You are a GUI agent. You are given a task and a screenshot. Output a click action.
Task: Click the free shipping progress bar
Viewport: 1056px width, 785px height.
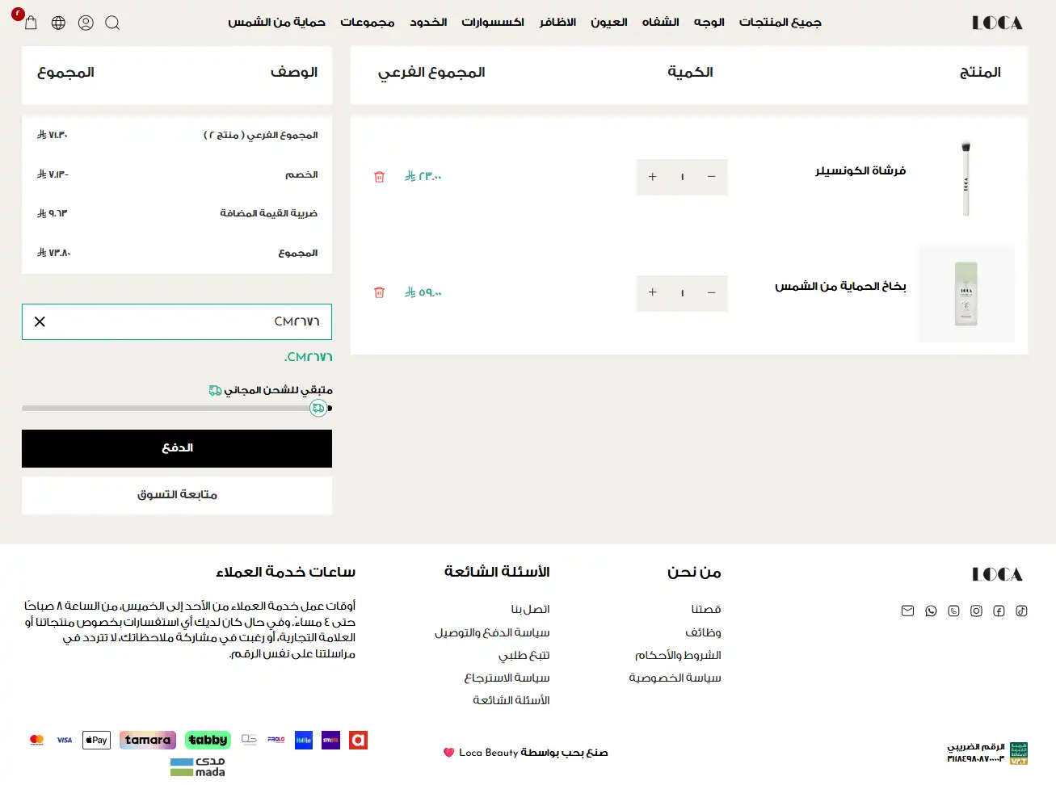point(177,409)
